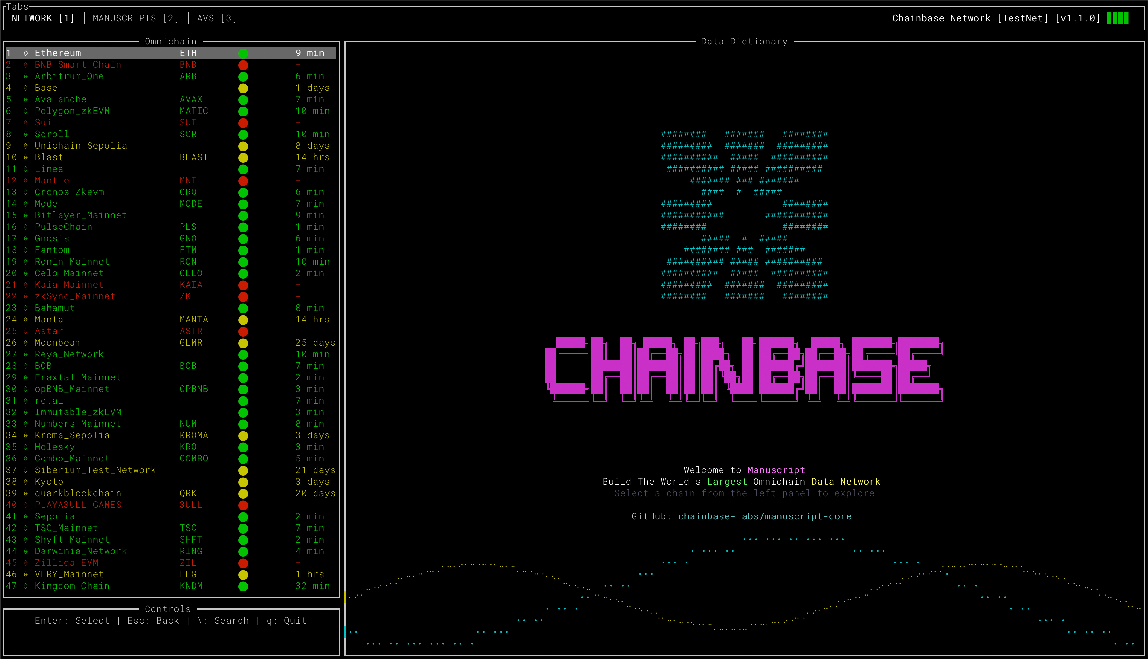Screen dimensions: 1148x659
Task: Select Siberium_Test_Network row
Action: click(x=171, y=470)
